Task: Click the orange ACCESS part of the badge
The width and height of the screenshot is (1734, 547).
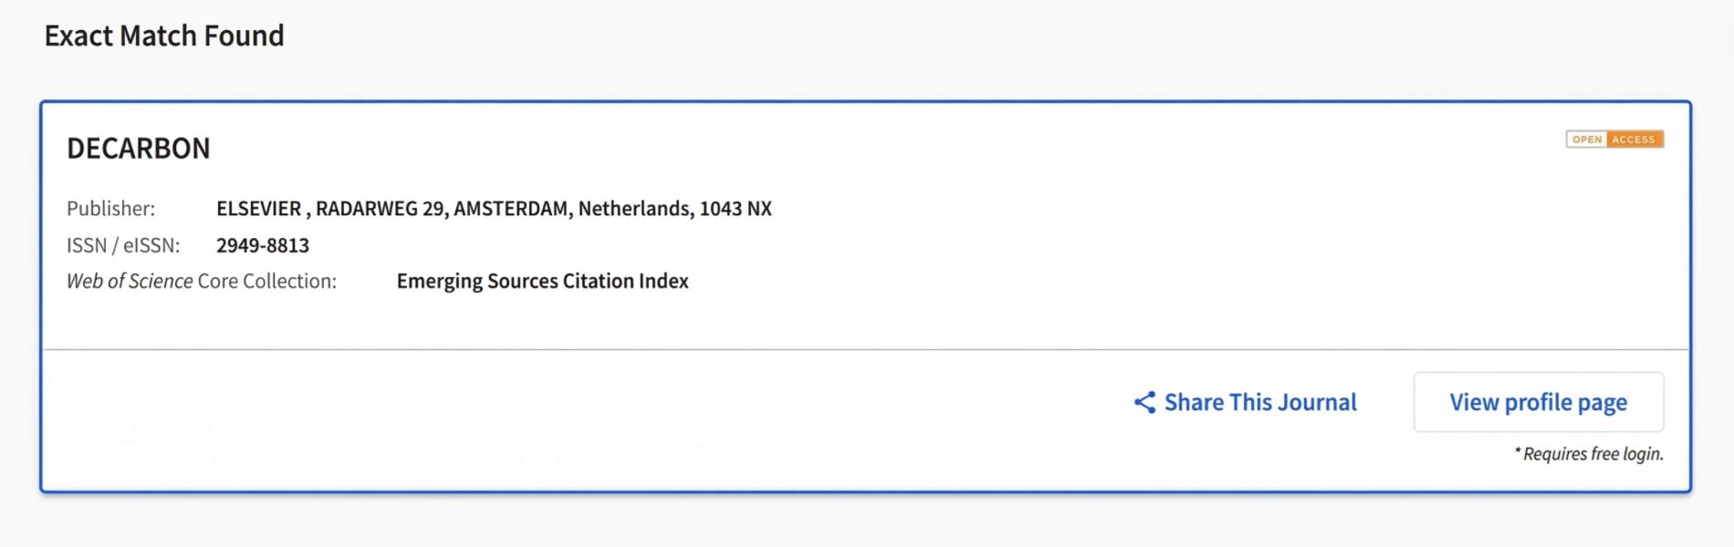Action: coord(1634,139)
